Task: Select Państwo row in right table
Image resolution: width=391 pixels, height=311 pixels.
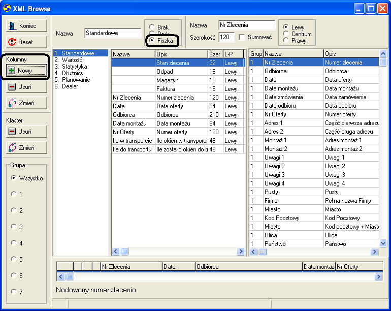Action: (x=314, y=244)
